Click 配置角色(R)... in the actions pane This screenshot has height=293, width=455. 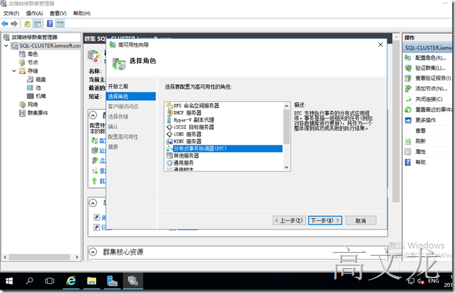pyautogui.click(x=431, y=58)
